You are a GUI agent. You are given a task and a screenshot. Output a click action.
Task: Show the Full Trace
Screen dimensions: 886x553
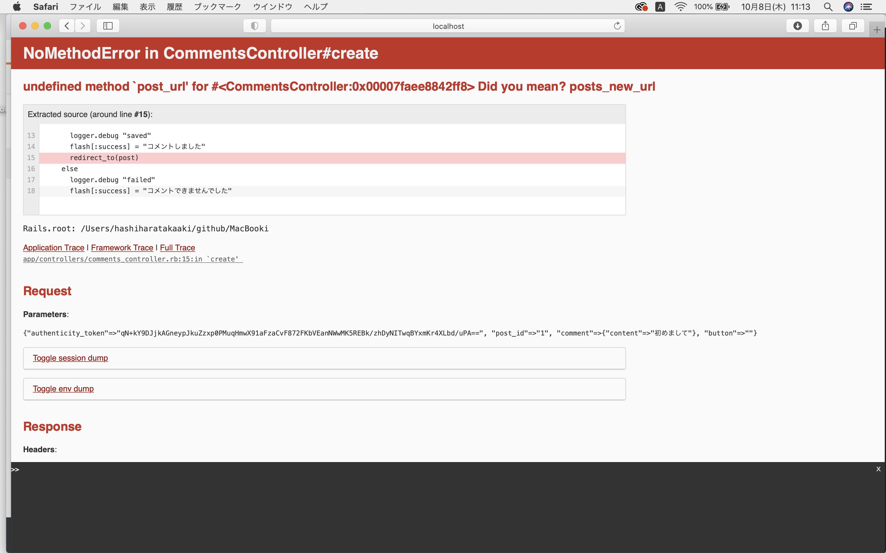177,248
